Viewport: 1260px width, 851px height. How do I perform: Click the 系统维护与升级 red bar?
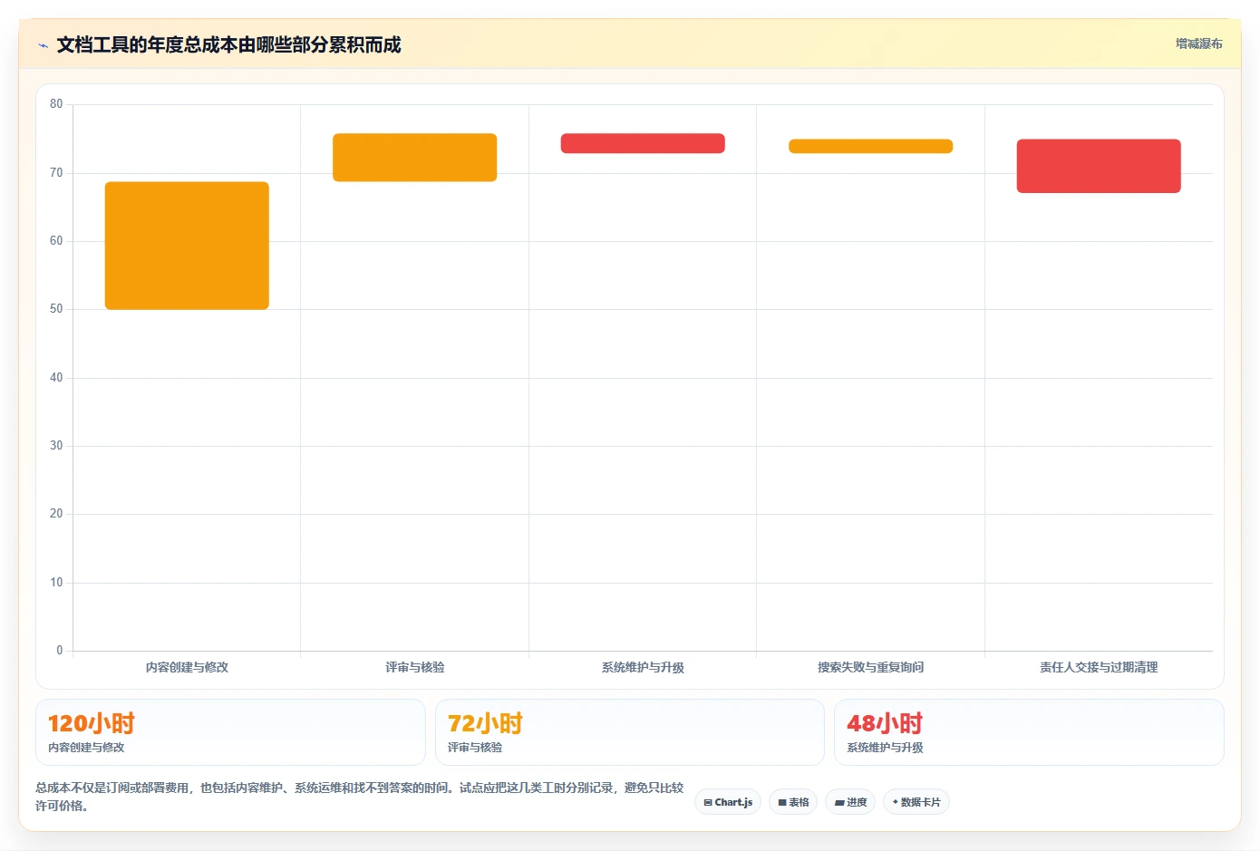[643, 143]
